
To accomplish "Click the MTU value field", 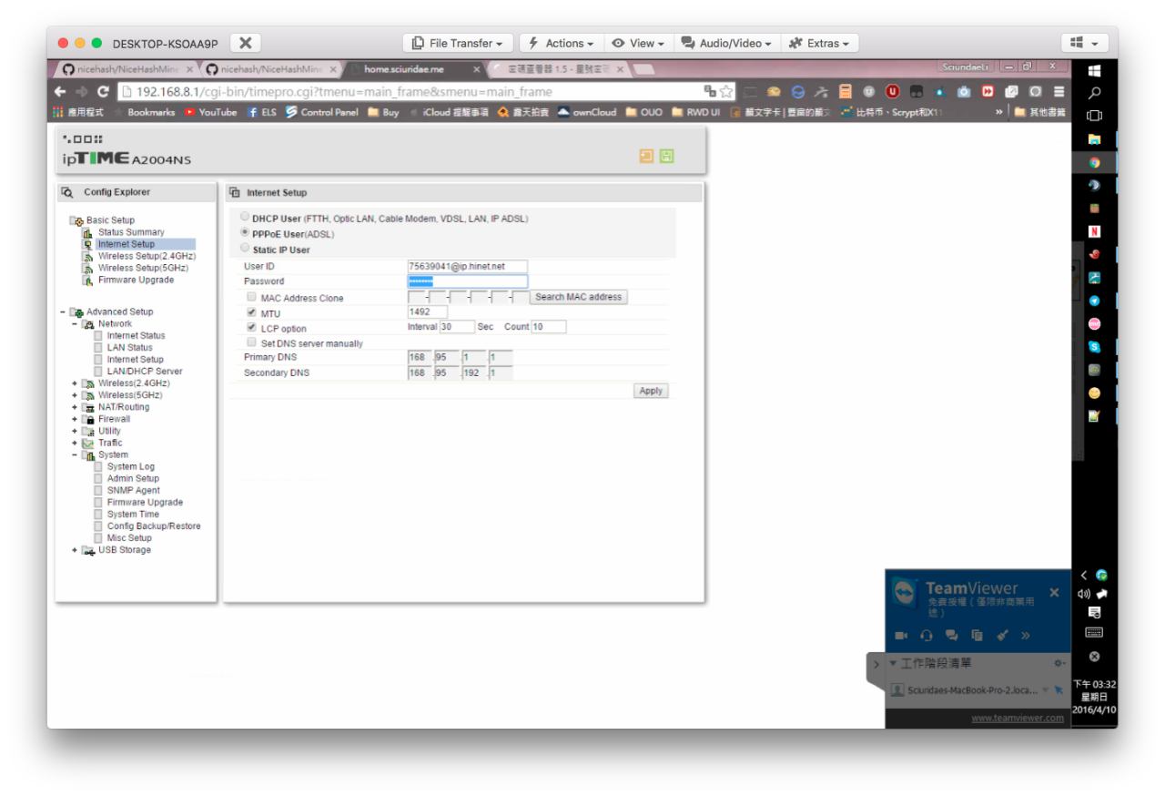I will click(428, 312).
